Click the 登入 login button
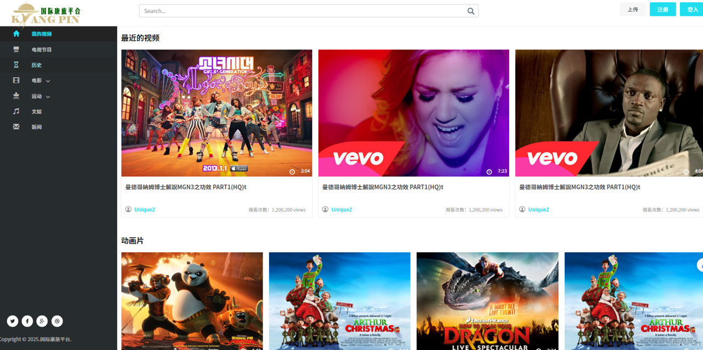This screenshot has height=350, width=703. pyautogui.click(x=692, y=9)
